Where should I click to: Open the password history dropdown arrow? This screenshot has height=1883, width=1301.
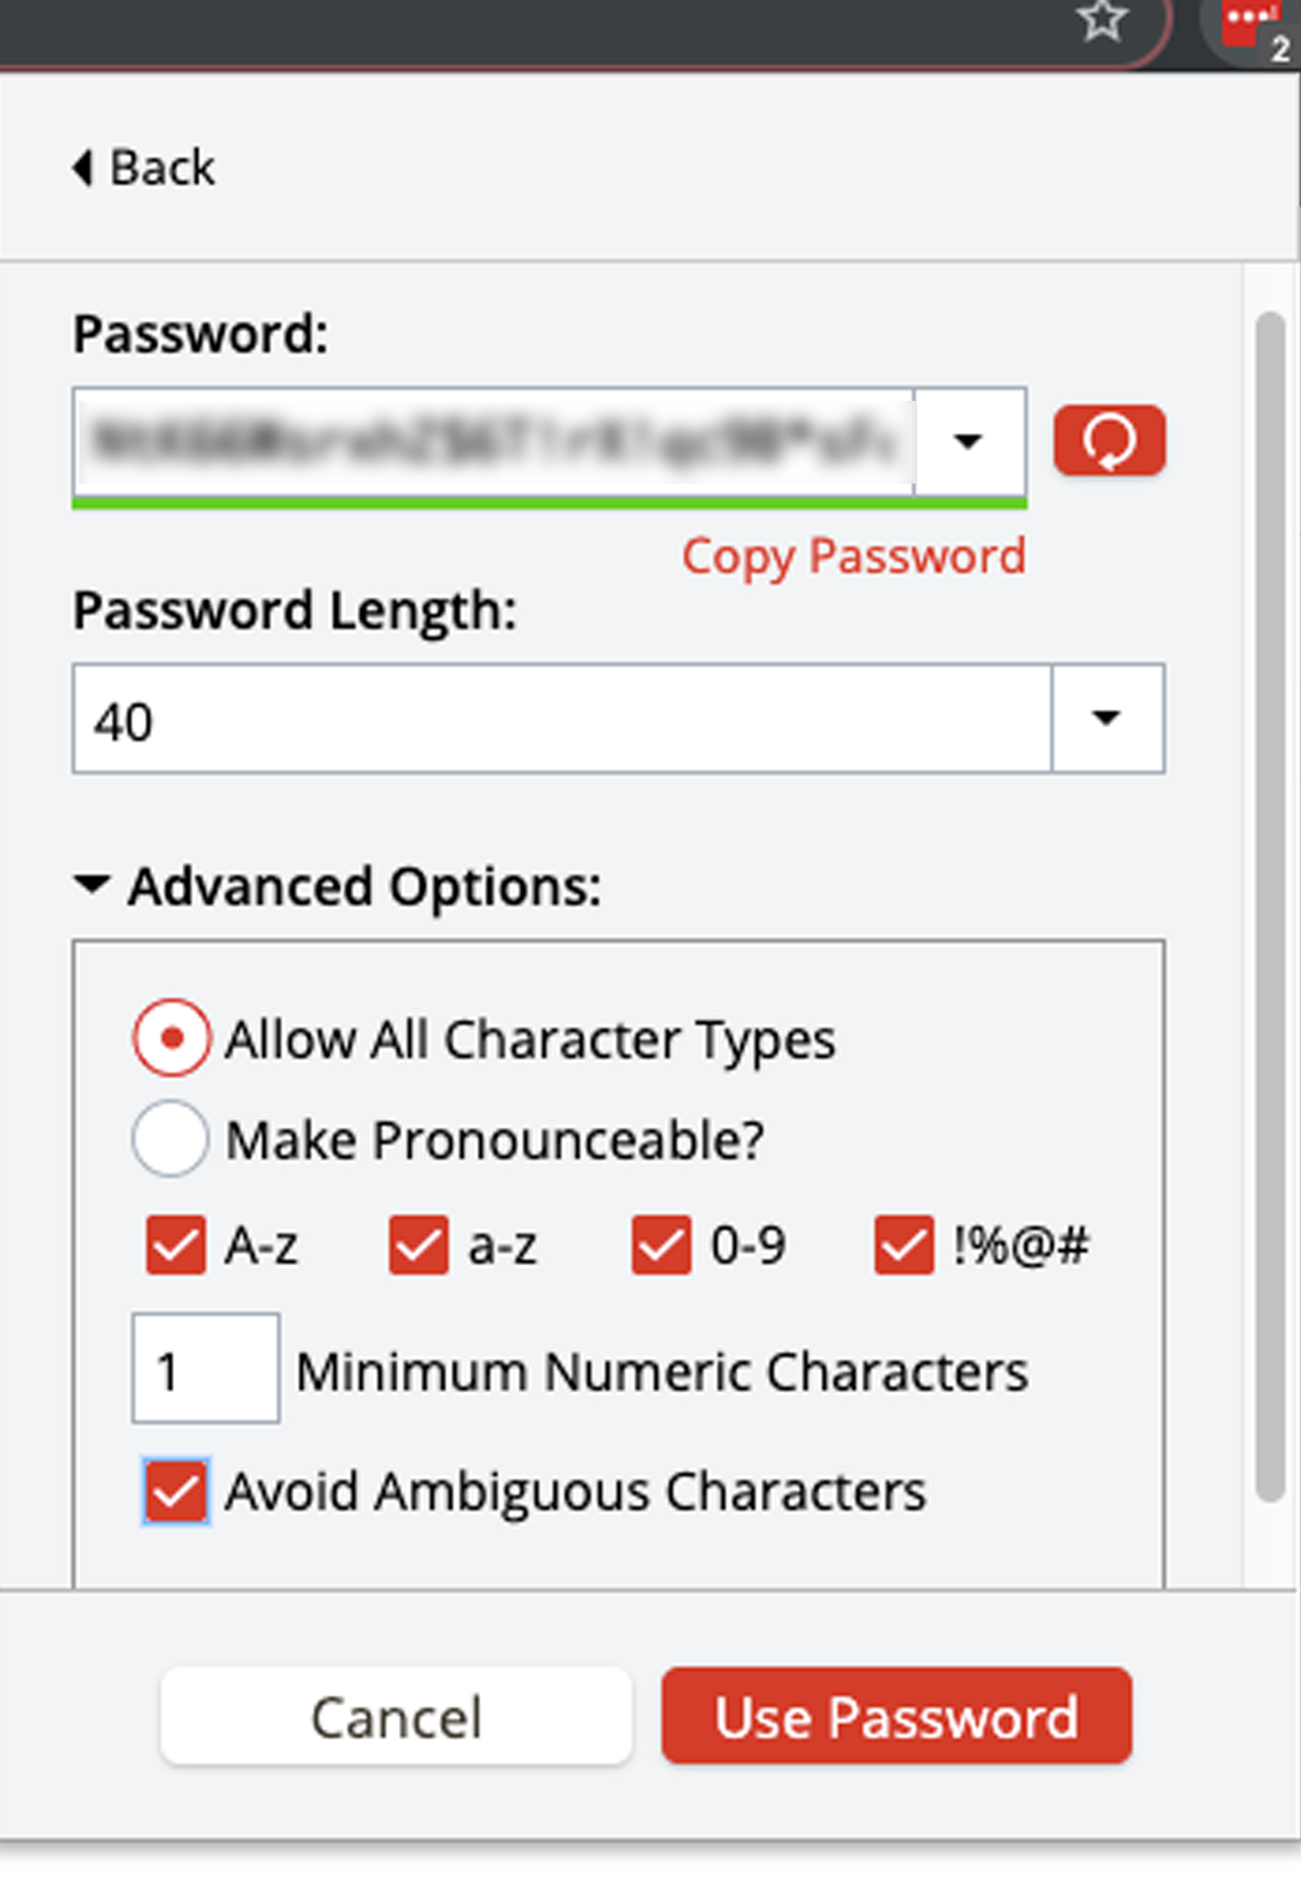pyautogui.click(x=968, y=441)
